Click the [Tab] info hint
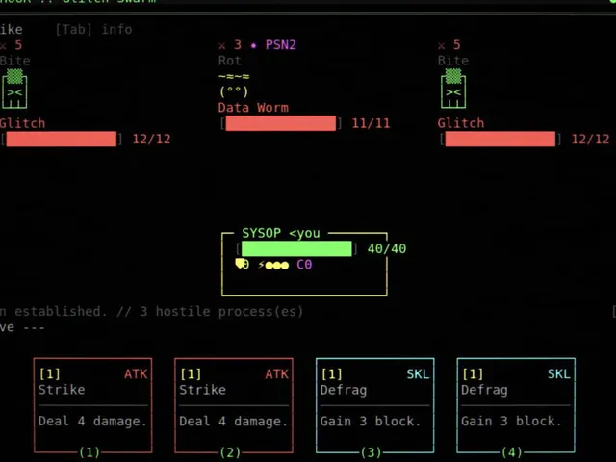This screenshot has width=616, height=462. [x=93, y=29]
